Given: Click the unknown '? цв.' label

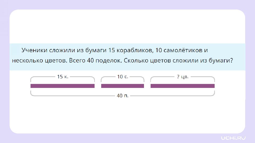Looking at the screenshot, I should 183,77.
